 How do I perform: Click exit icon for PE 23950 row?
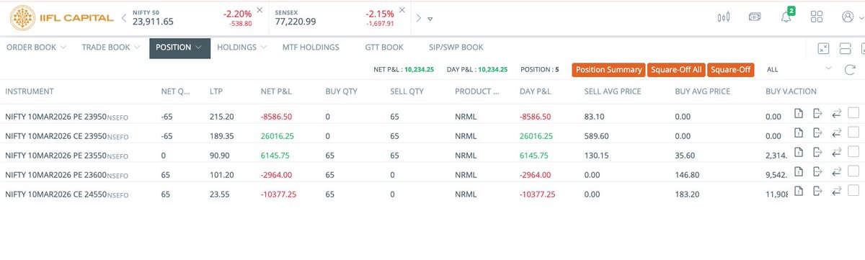point(817,112)
